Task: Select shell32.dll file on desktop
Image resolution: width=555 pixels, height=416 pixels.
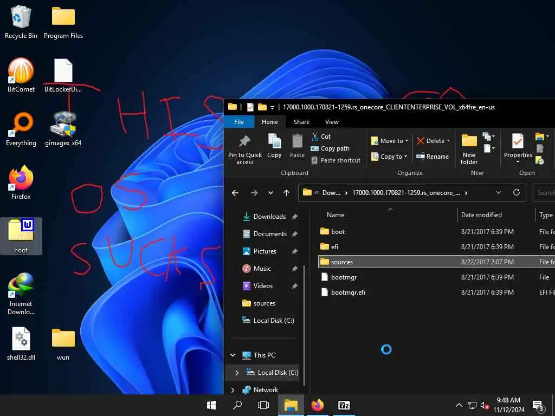Action: coord(21,343)
